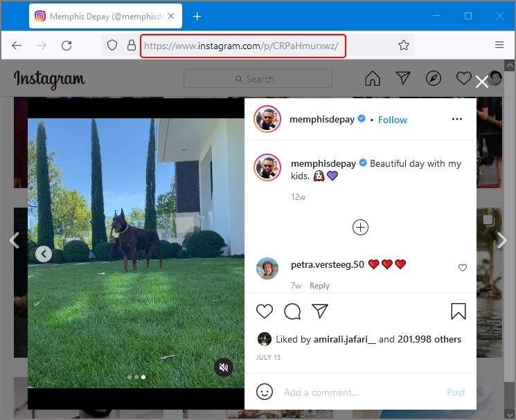
Task: Open the post's three-dot options menu
Action: 456,119
